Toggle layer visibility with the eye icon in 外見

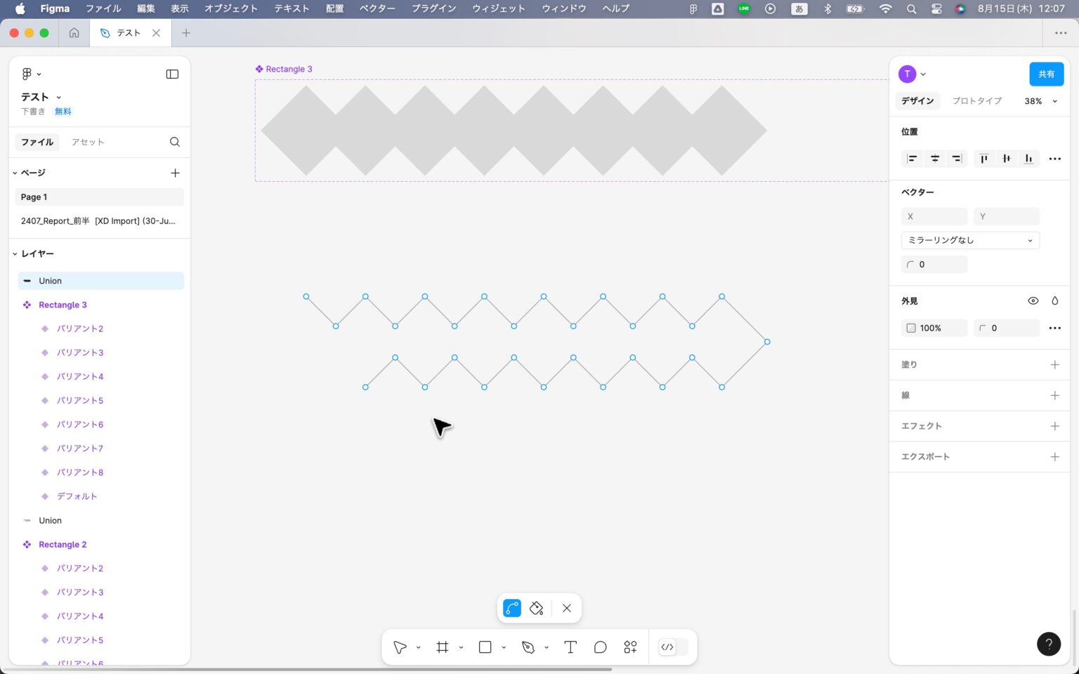1033,300
